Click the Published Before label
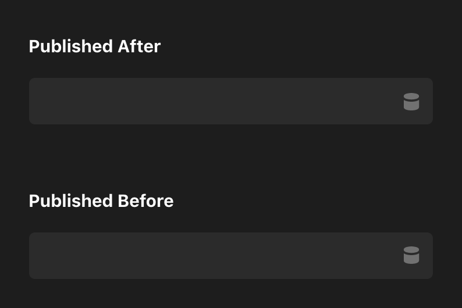Screen dimensions: 462x308 101,201
